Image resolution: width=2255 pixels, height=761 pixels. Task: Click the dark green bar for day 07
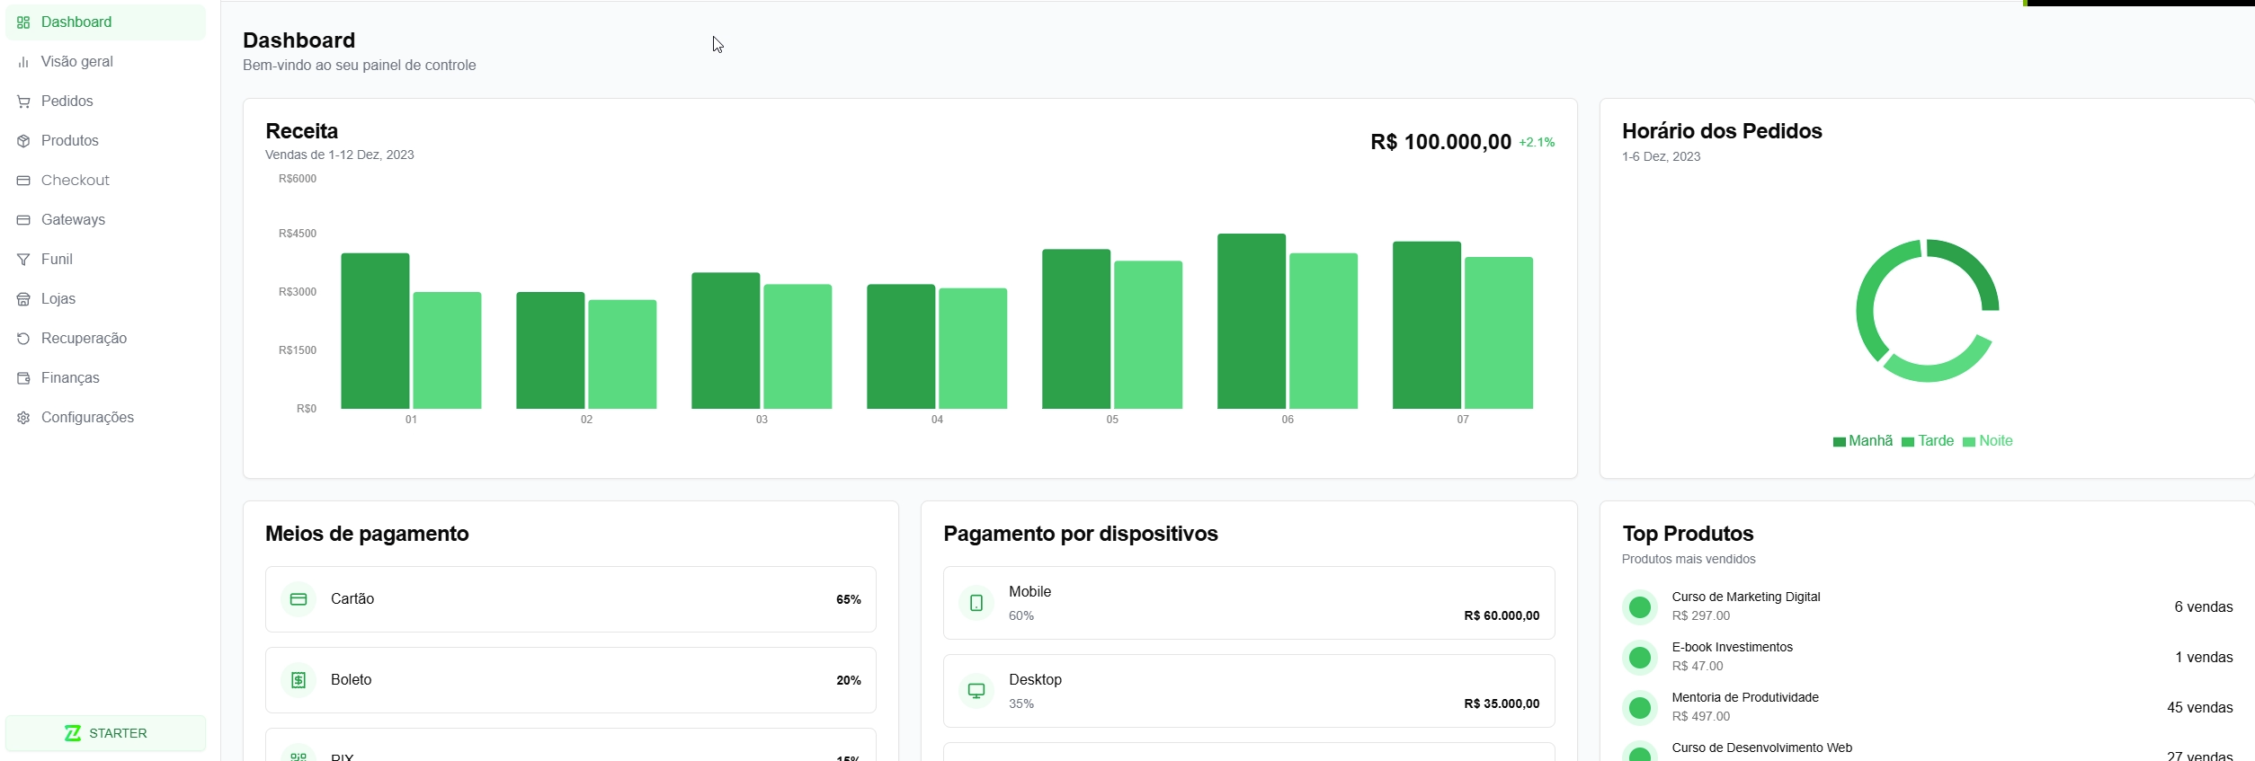click(1427, 325)
